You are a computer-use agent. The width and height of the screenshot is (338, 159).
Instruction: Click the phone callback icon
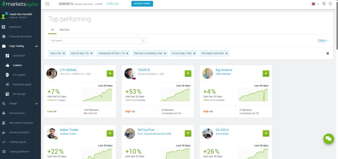pos(324,4)
